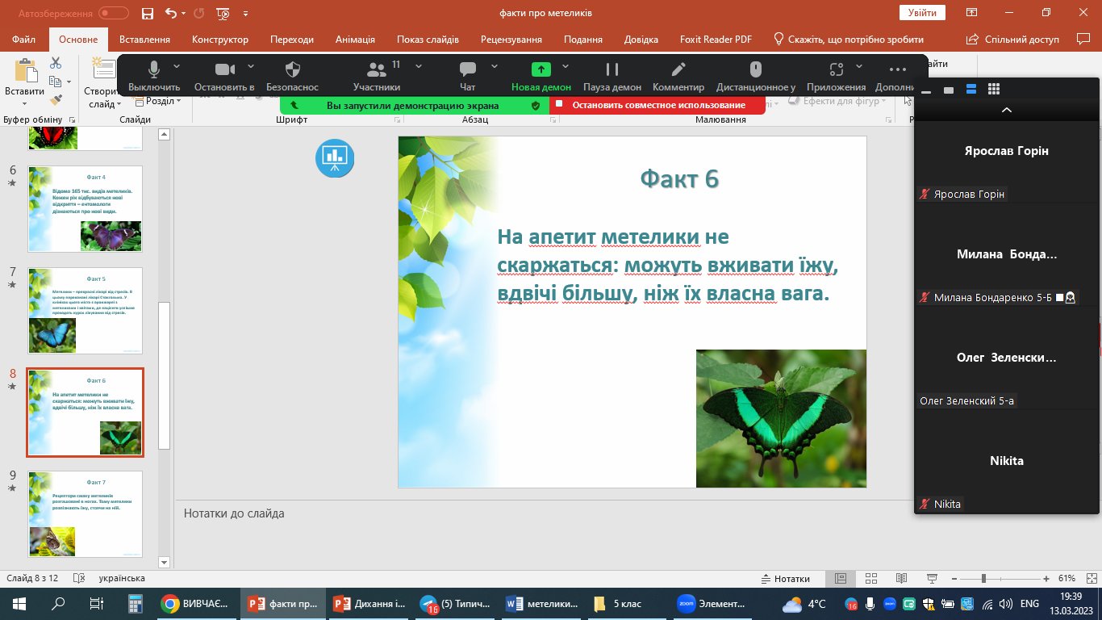Click zoom out minus button
Image resolution: width=1102 pixels, height=620 pixels.
pyautogui.click(x=953, y=578)
